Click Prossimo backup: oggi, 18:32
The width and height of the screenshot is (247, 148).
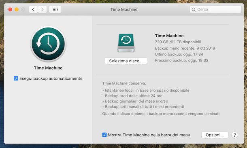tap(181, 60)
